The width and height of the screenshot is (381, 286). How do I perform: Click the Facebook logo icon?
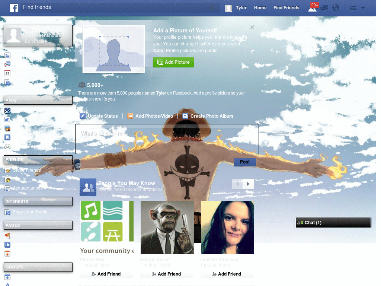click(14, 8)
